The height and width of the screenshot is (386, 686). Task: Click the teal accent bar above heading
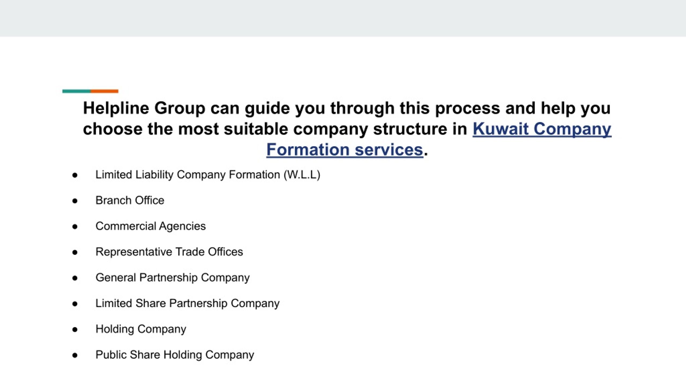coord(76,91)
